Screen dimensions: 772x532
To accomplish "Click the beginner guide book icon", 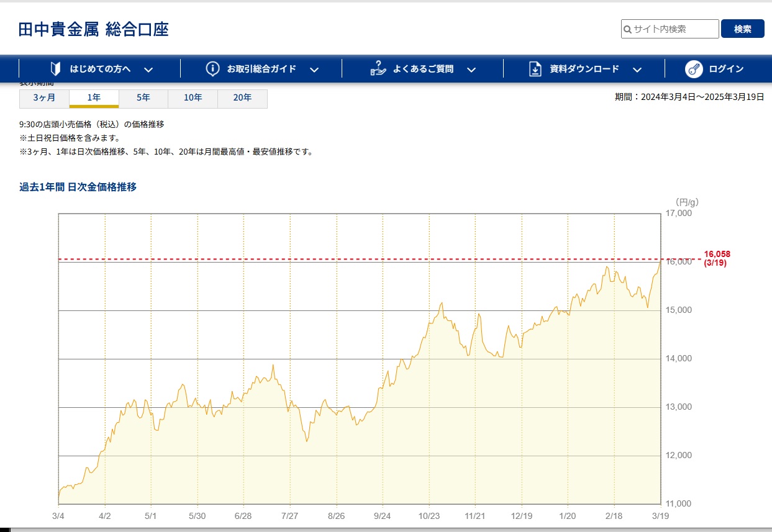I will tap(55, 69).
